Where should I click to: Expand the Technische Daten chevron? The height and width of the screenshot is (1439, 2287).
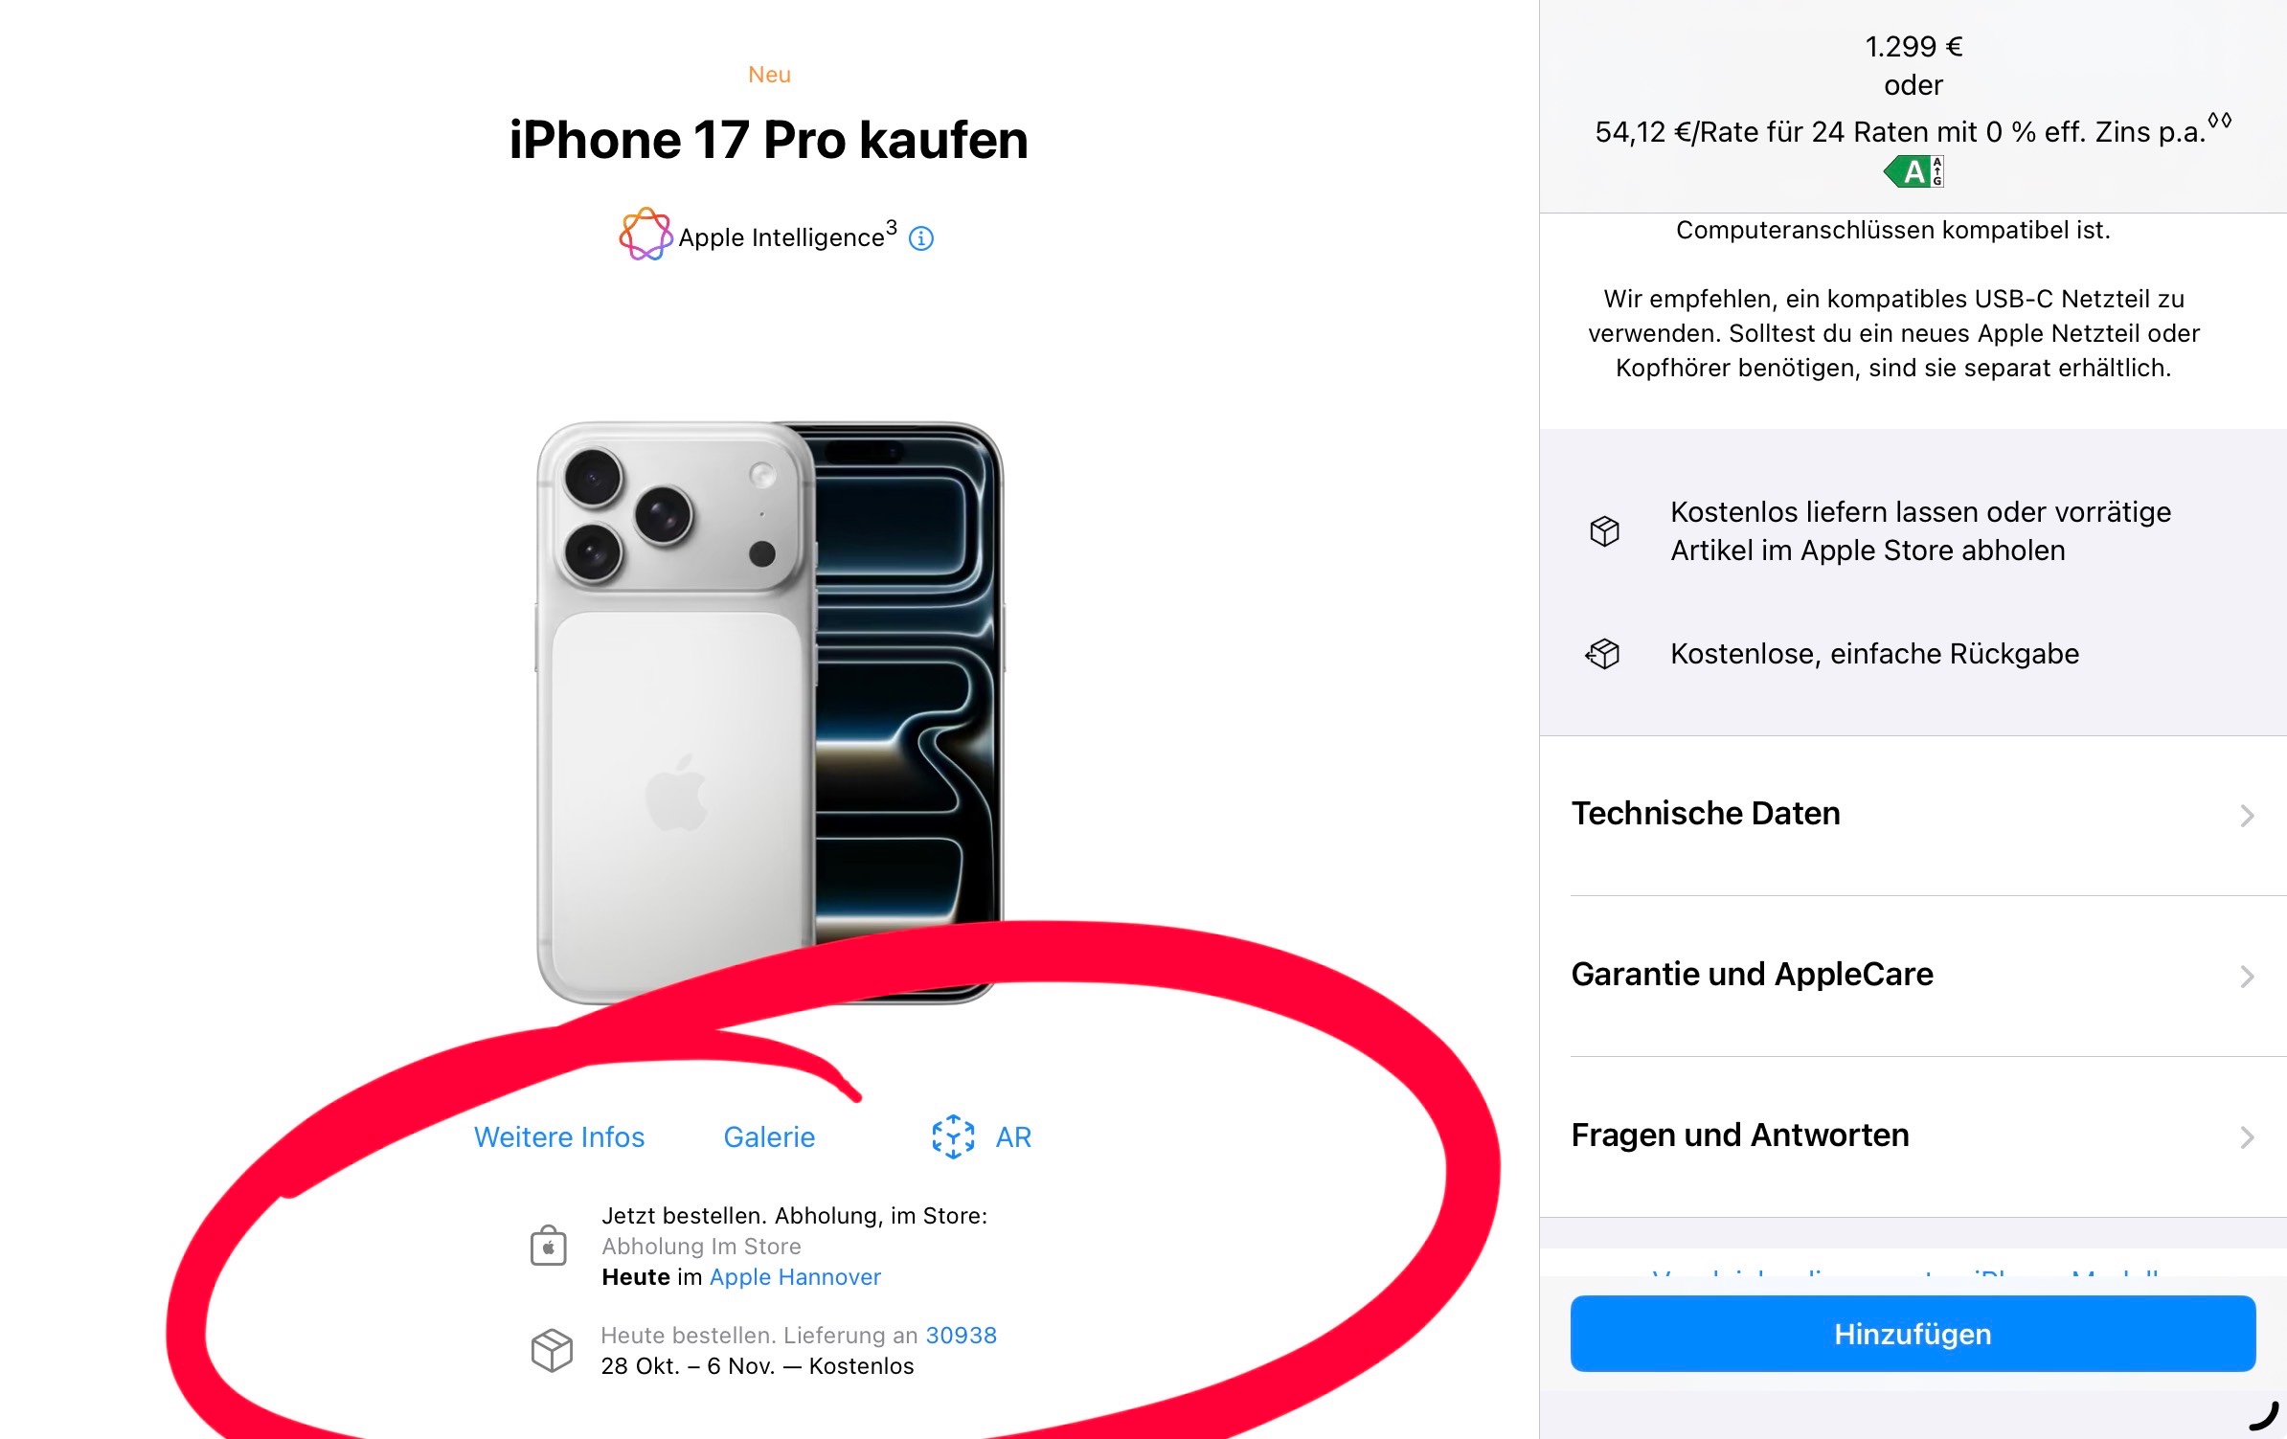(x=2247, y=816)
